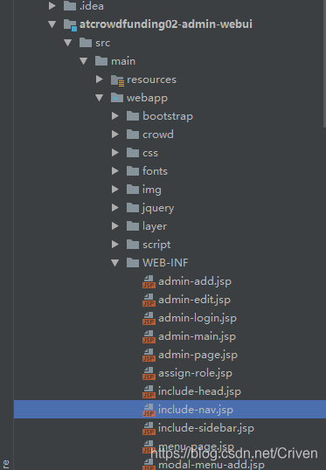Select the WEB-INF folder name

click(x=165, y=263)
